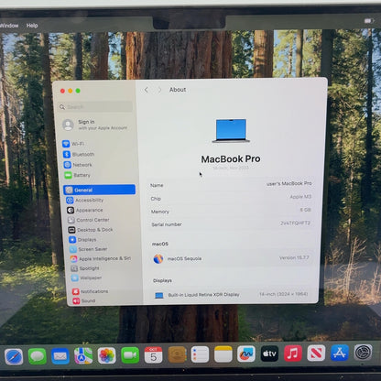Open Battery settings in sidebar
The height and width of the screenshot is (381, 381).
click(77, 175)
